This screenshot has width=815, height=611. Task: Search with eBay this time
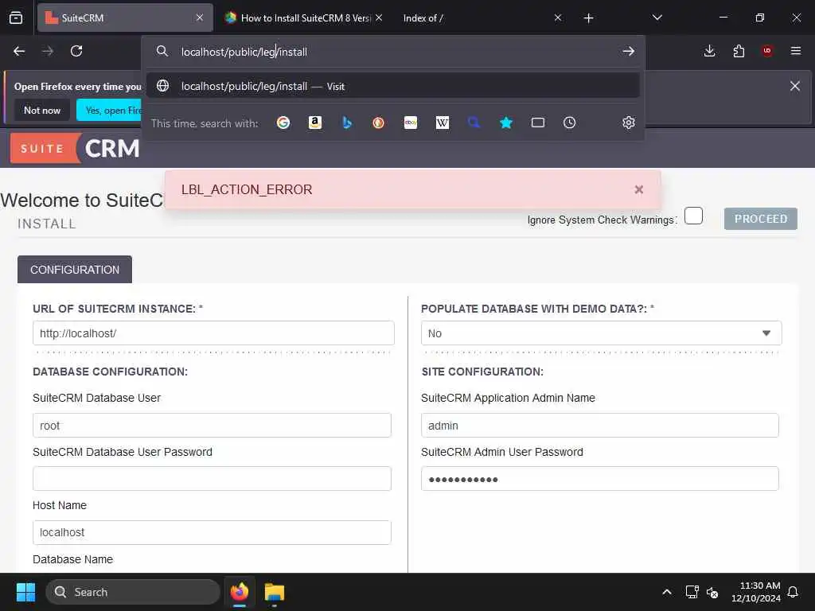(411, 123)
